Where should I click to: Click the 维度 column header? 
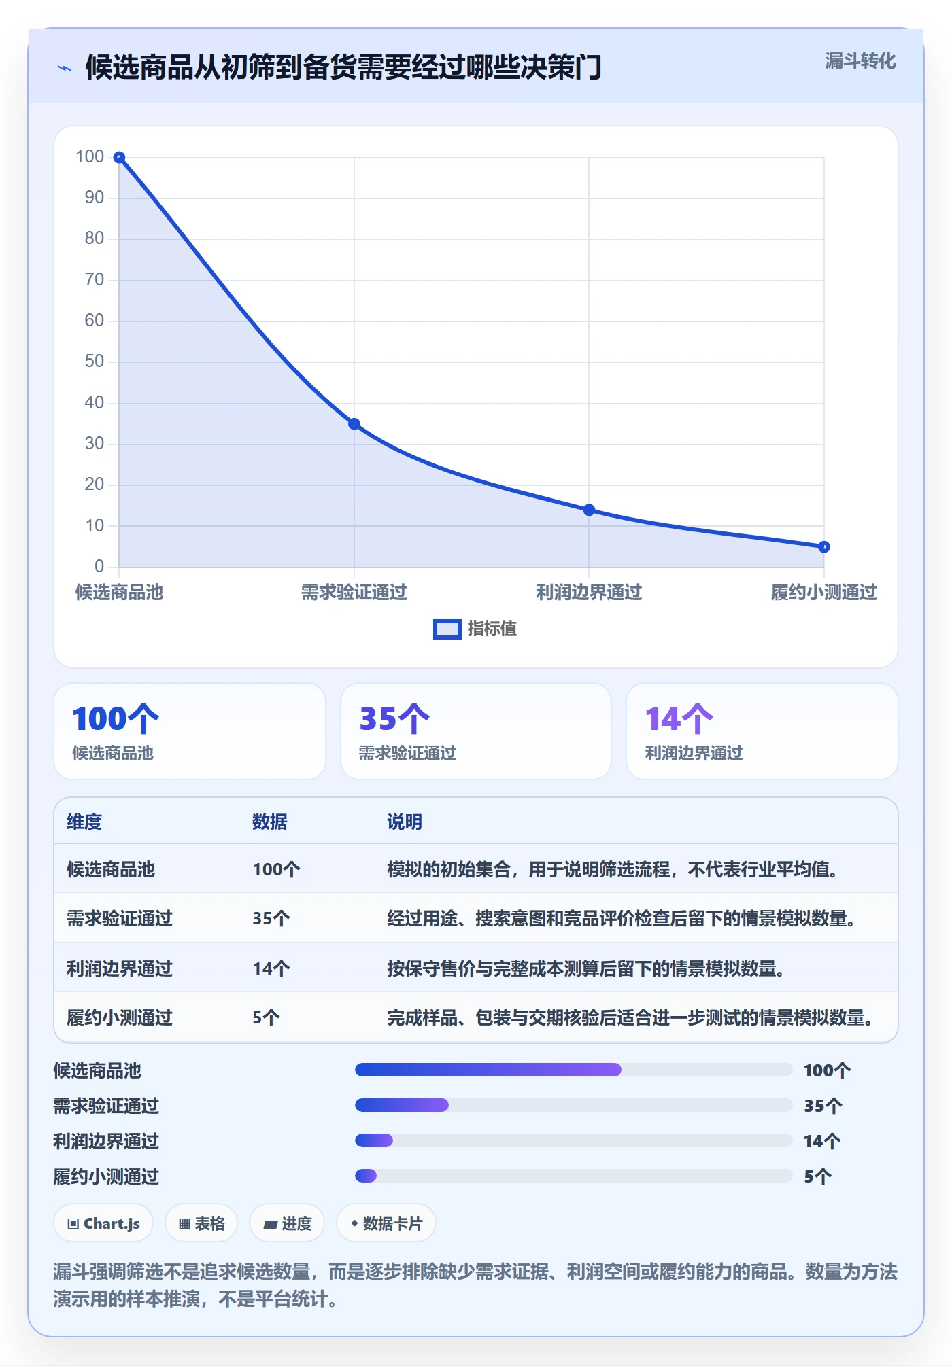click(84, 822)
